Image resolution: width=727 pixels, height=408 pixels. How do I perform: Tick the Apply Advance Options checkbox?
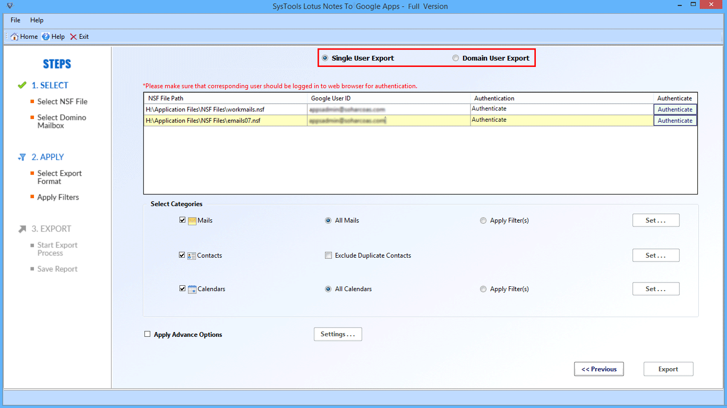[148, 334]
